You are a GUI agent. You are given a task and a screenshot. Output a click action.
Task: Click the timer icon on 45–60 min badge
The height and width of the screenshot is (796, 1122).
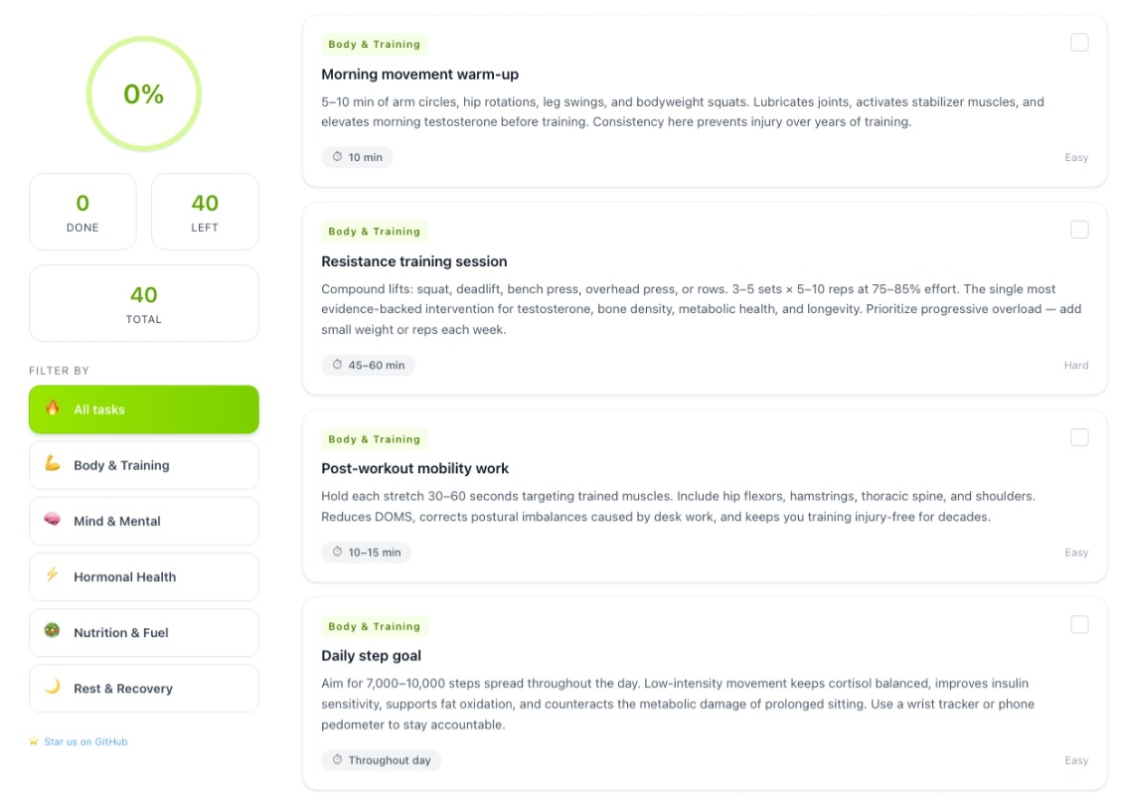point(337,365)
